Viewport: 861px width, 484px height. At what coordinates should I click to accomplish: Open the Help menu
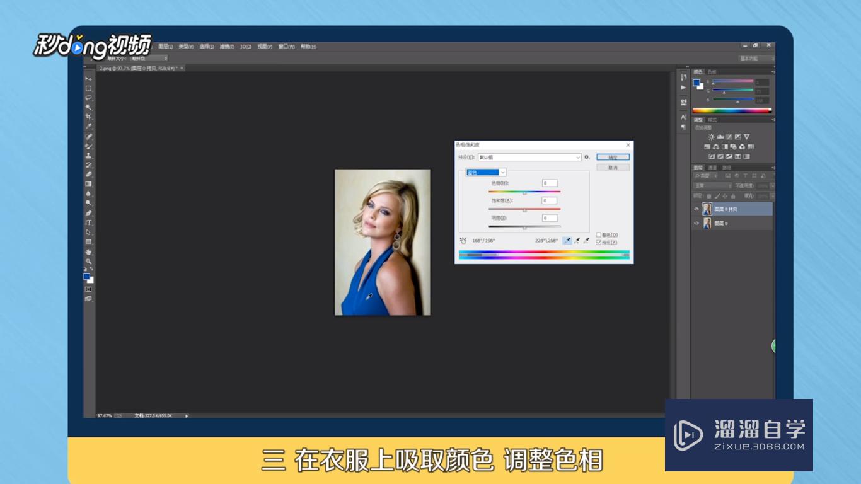coord(308,47)
